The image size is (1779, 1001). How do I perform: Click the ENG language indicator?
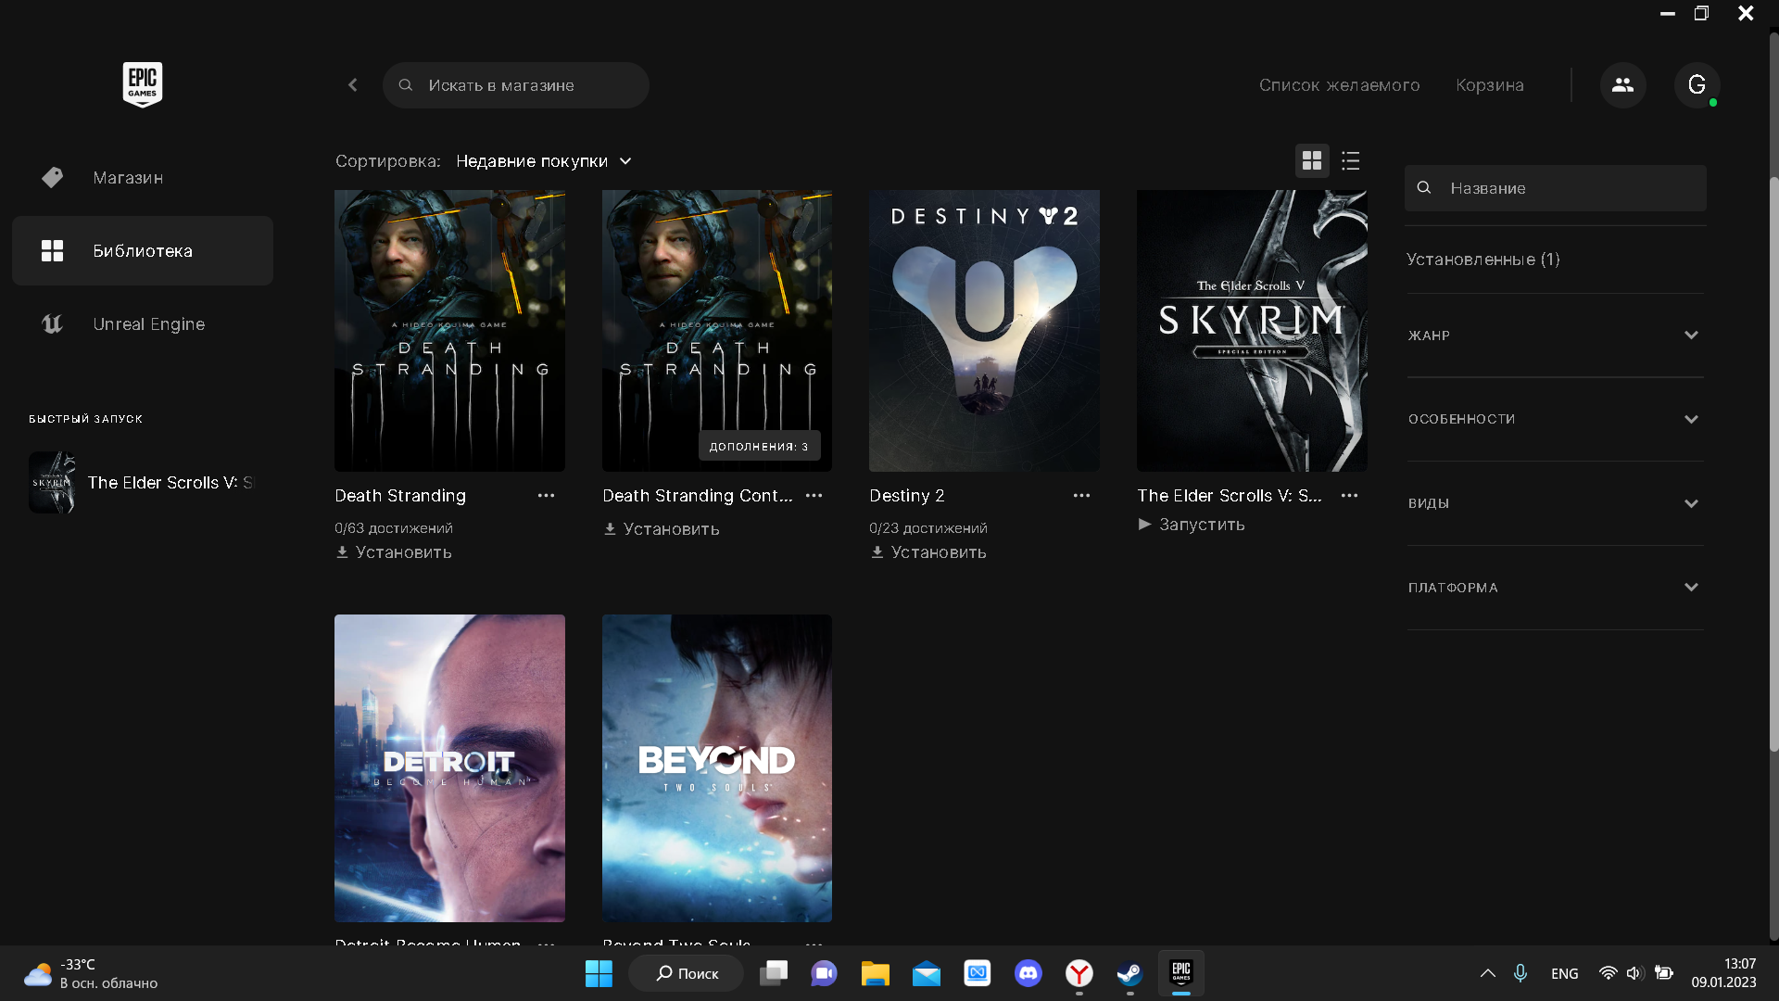1565,973
